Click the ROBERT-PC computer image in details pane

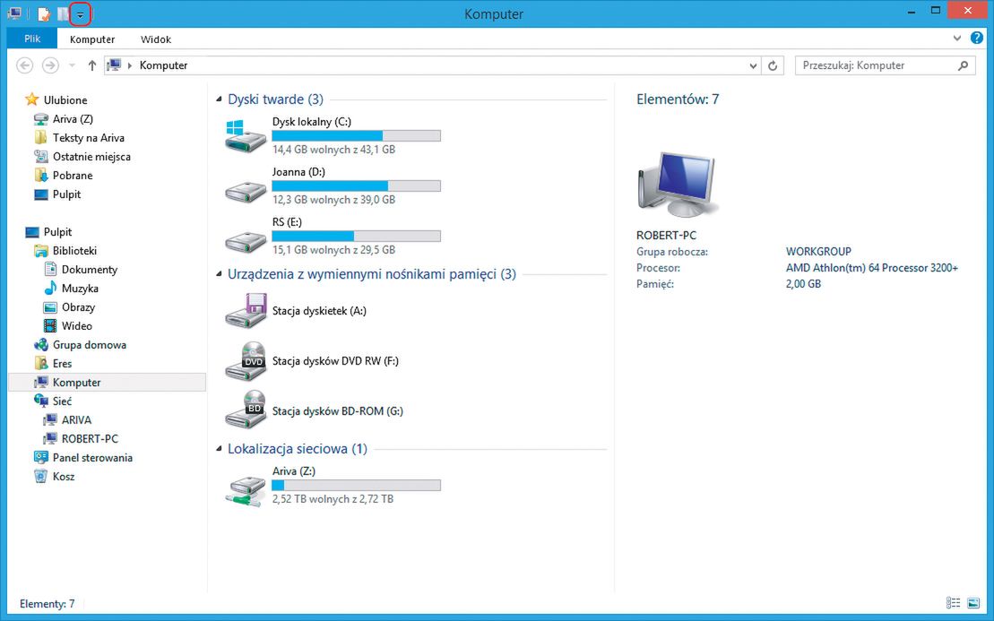point(678,184)
